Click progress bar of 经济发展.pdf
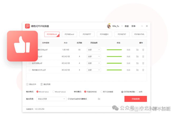 click(x=114, y=63)
